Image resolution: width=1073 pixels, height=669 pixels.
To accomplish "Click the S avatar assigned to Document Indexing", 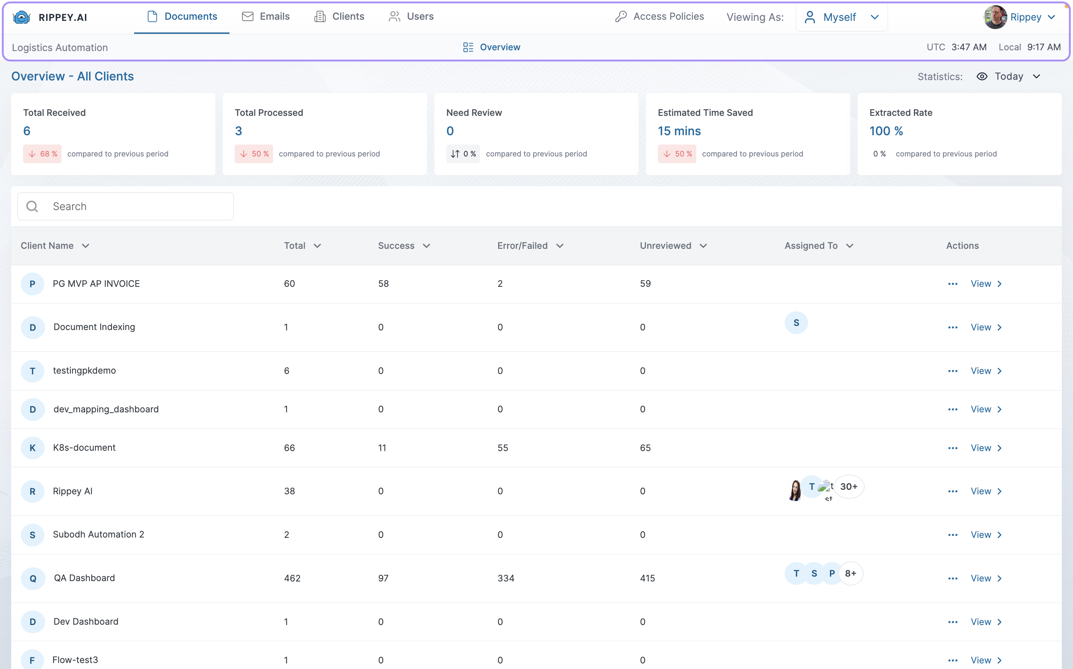I will tap(796, 323).
